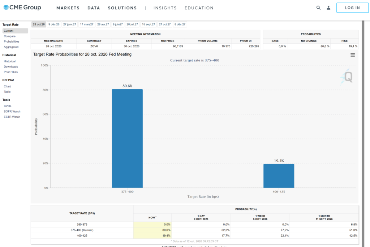370x247 pixels.
Task: Open the search magnifier icon
Action: point(318,8)
